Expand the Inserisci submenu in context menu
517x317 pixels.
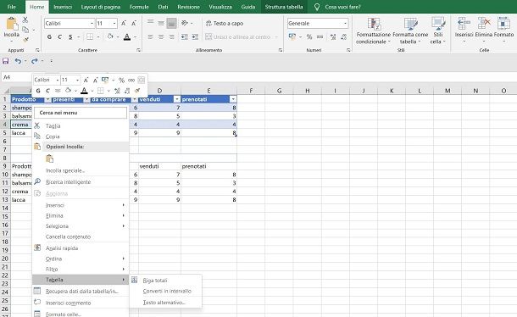tap(81, 205)
